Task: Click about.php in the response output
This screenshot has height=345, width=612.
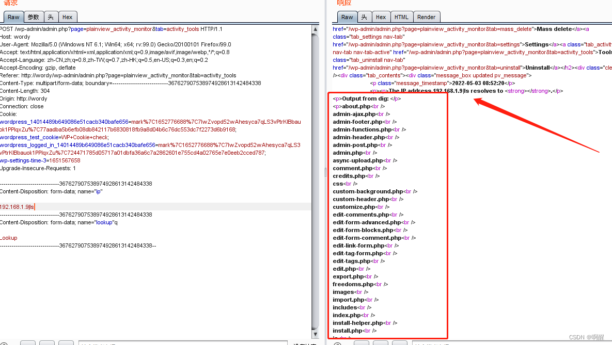Action: pos(356,106)
